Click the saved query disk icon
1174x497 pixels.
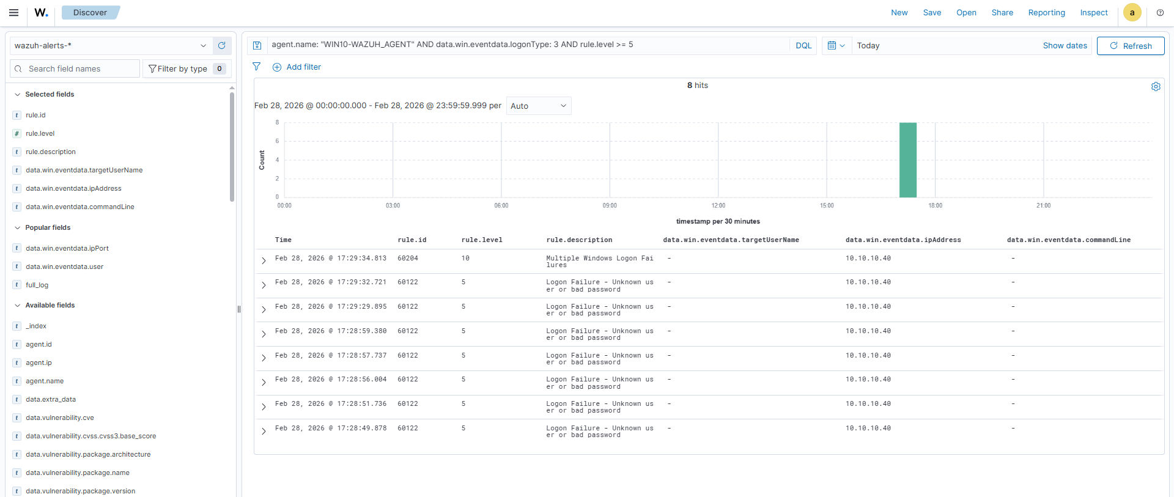[x=257, y=46]
